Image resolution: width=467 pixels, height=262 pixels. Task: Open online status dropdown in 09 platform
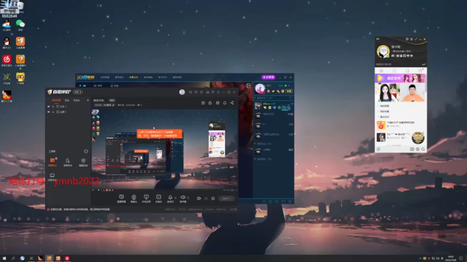(287, 86)
